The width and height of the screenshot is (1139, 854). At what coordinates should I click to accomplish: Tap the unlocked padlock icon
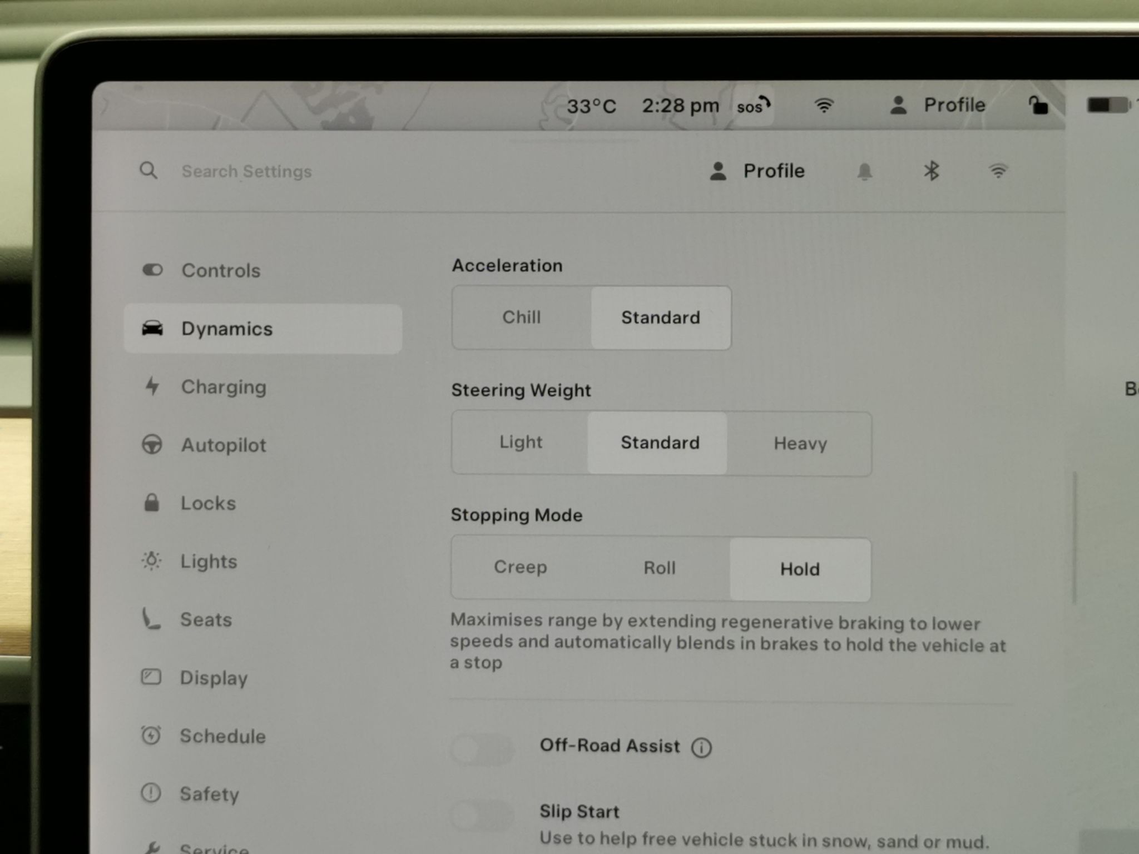[1038, 105]
